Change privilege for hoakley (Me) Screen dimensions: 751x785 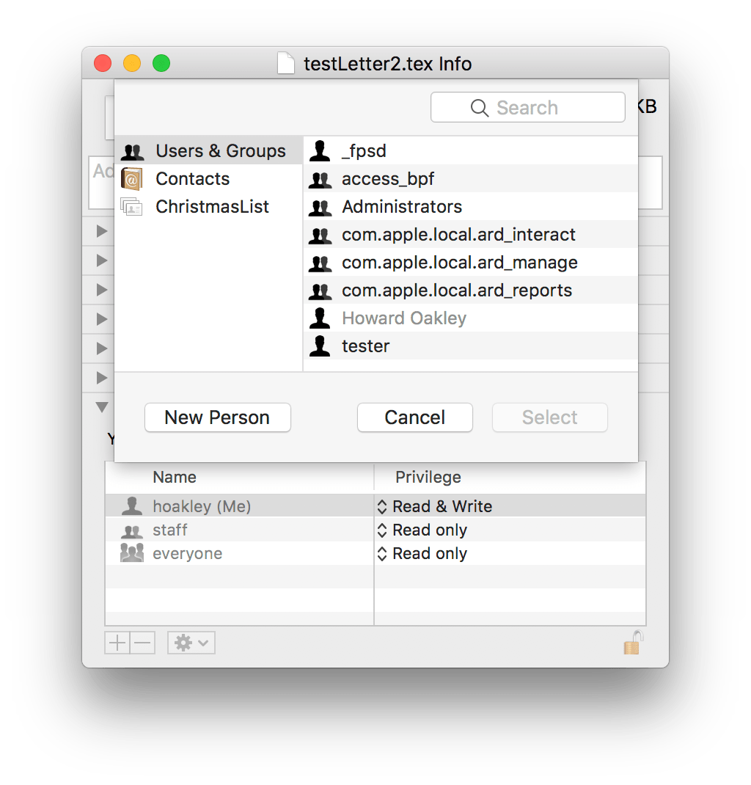[434, 507]
